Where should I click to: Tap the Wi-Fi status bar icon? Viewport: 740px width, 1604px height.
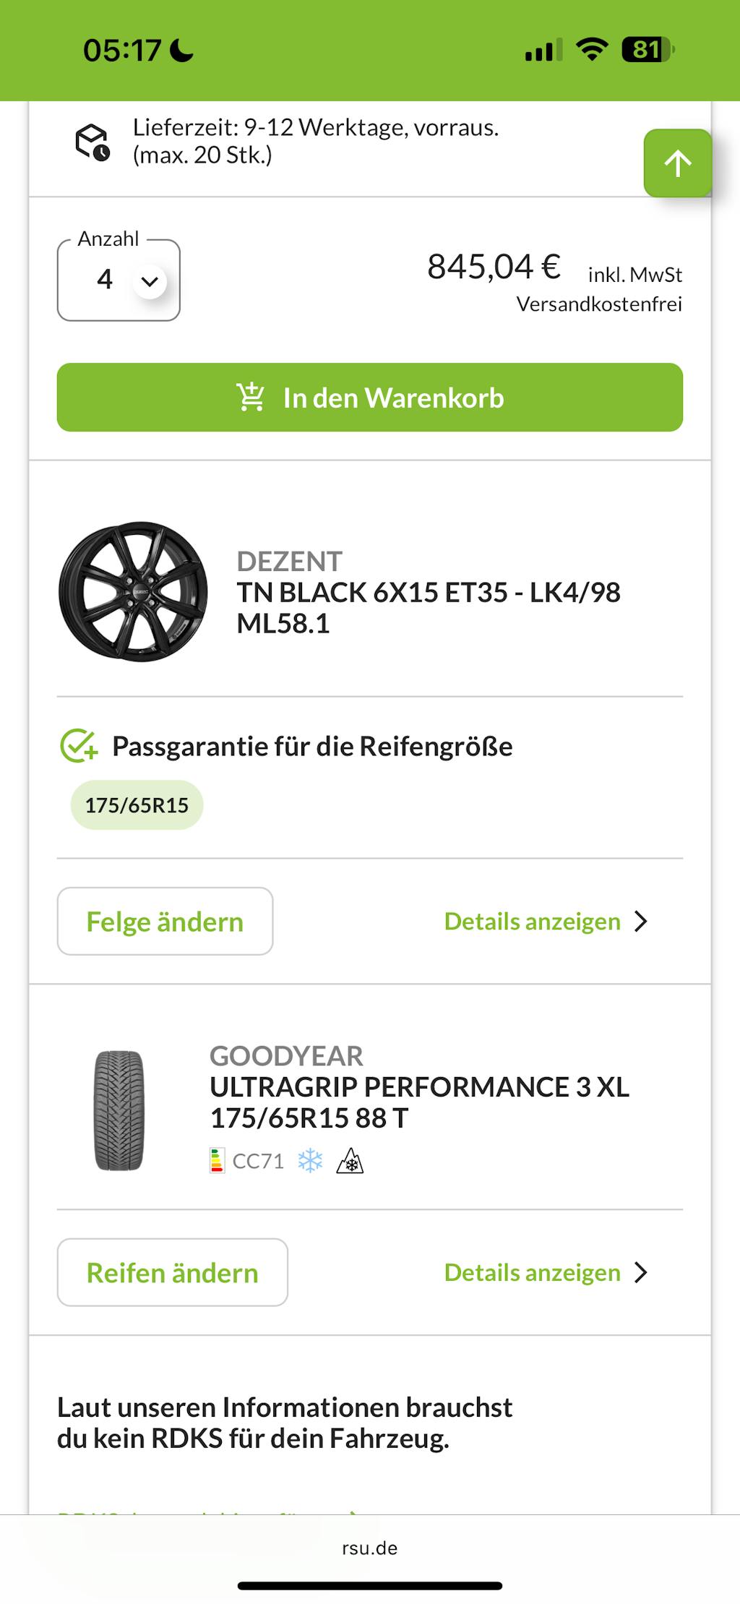click(x=591, y=50)
